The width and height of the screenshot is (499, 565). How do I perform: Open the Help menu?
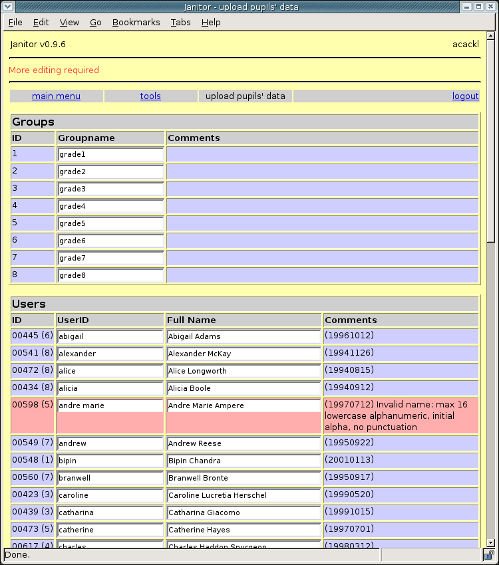pyautogui.click(x=211, y=23)
